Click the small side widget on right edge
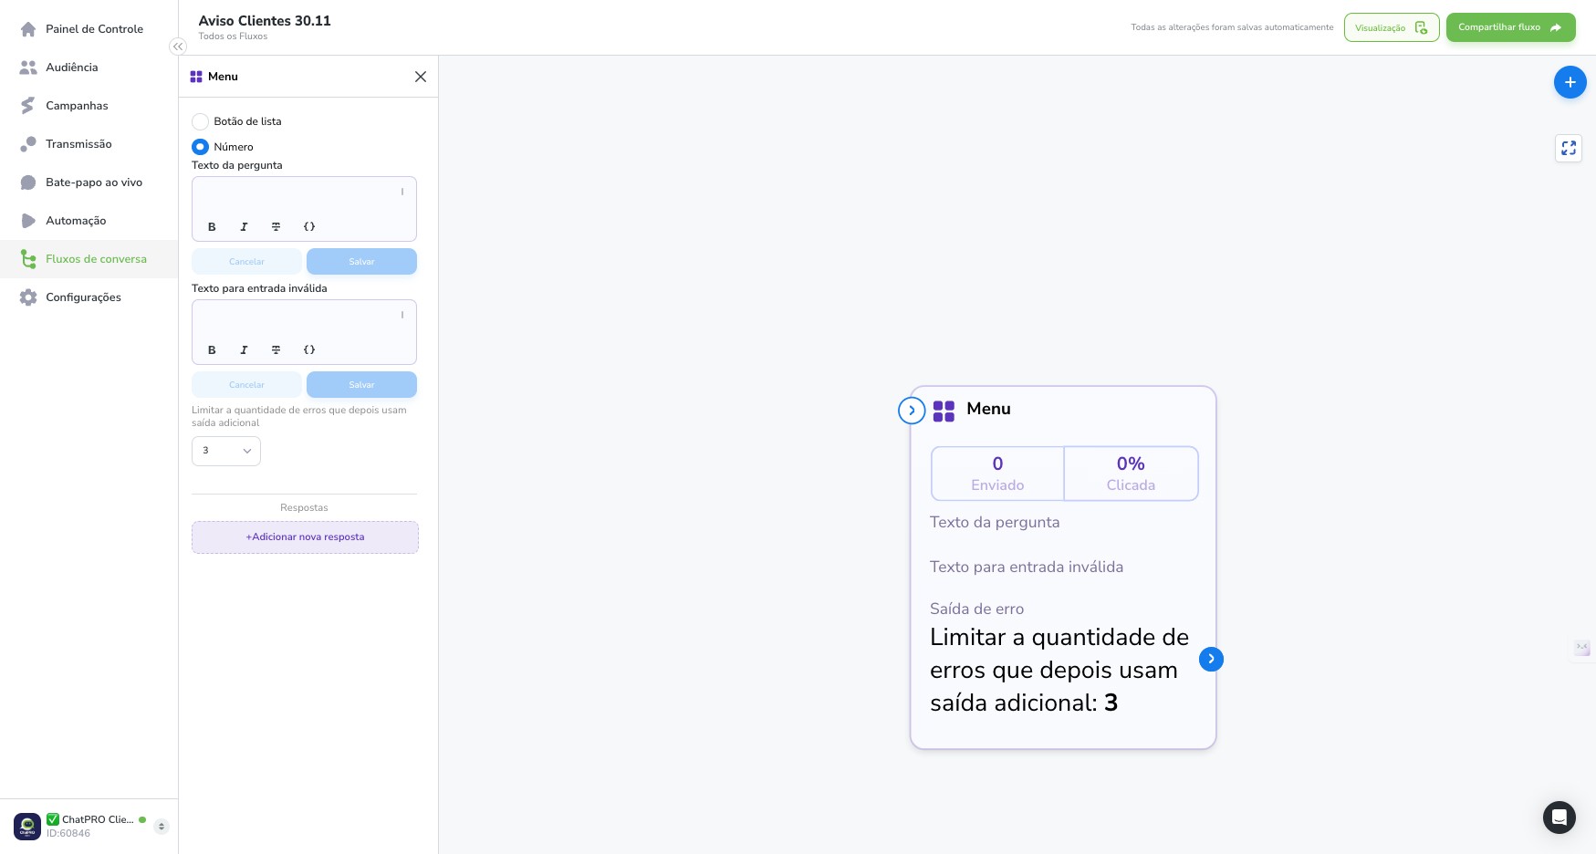1596x854 pixels. [x=1582, y=648]
